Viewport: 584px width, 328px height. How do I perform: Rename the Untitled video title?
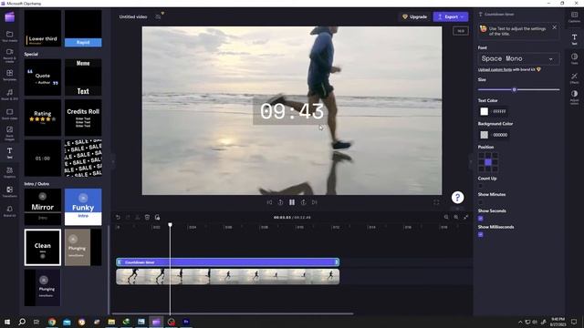click(x=133, y=16)
